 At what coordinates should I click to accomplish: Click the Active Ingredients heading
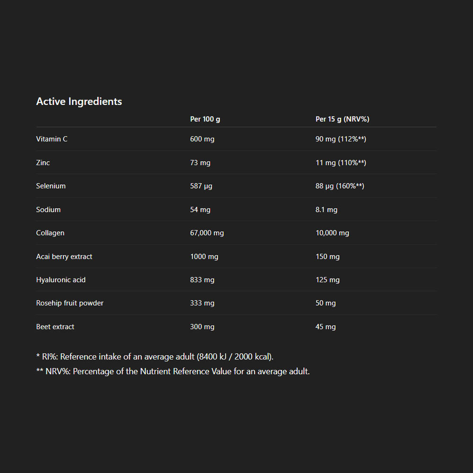click(79, 101)
